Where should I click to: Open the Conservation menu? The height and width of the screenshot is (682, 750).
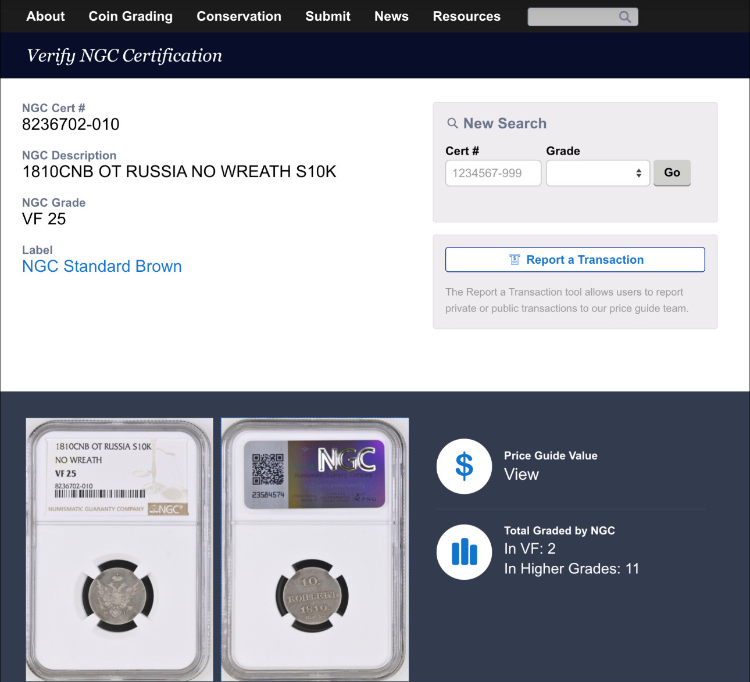tap(239, 16)
